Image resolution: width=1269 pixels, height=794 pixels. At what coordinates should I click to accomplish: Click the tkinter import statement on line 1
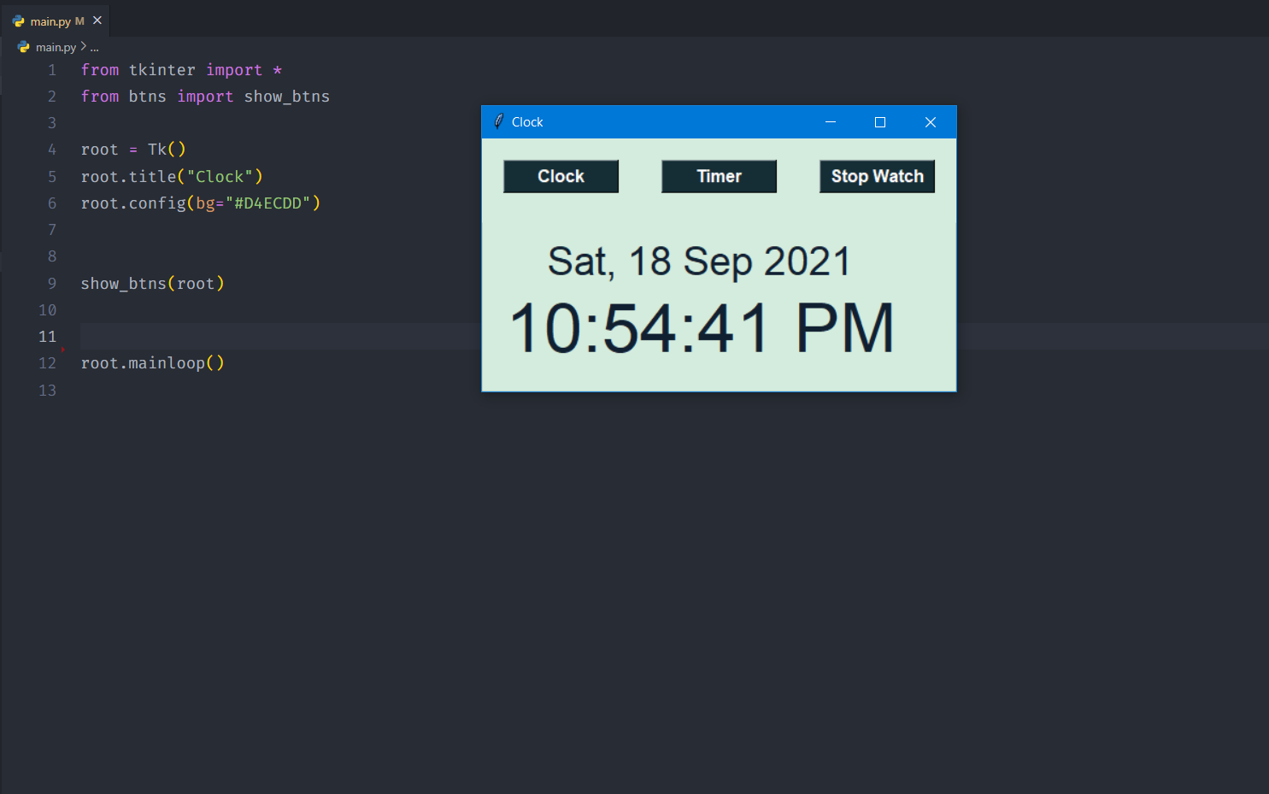[x=179, y=69]
